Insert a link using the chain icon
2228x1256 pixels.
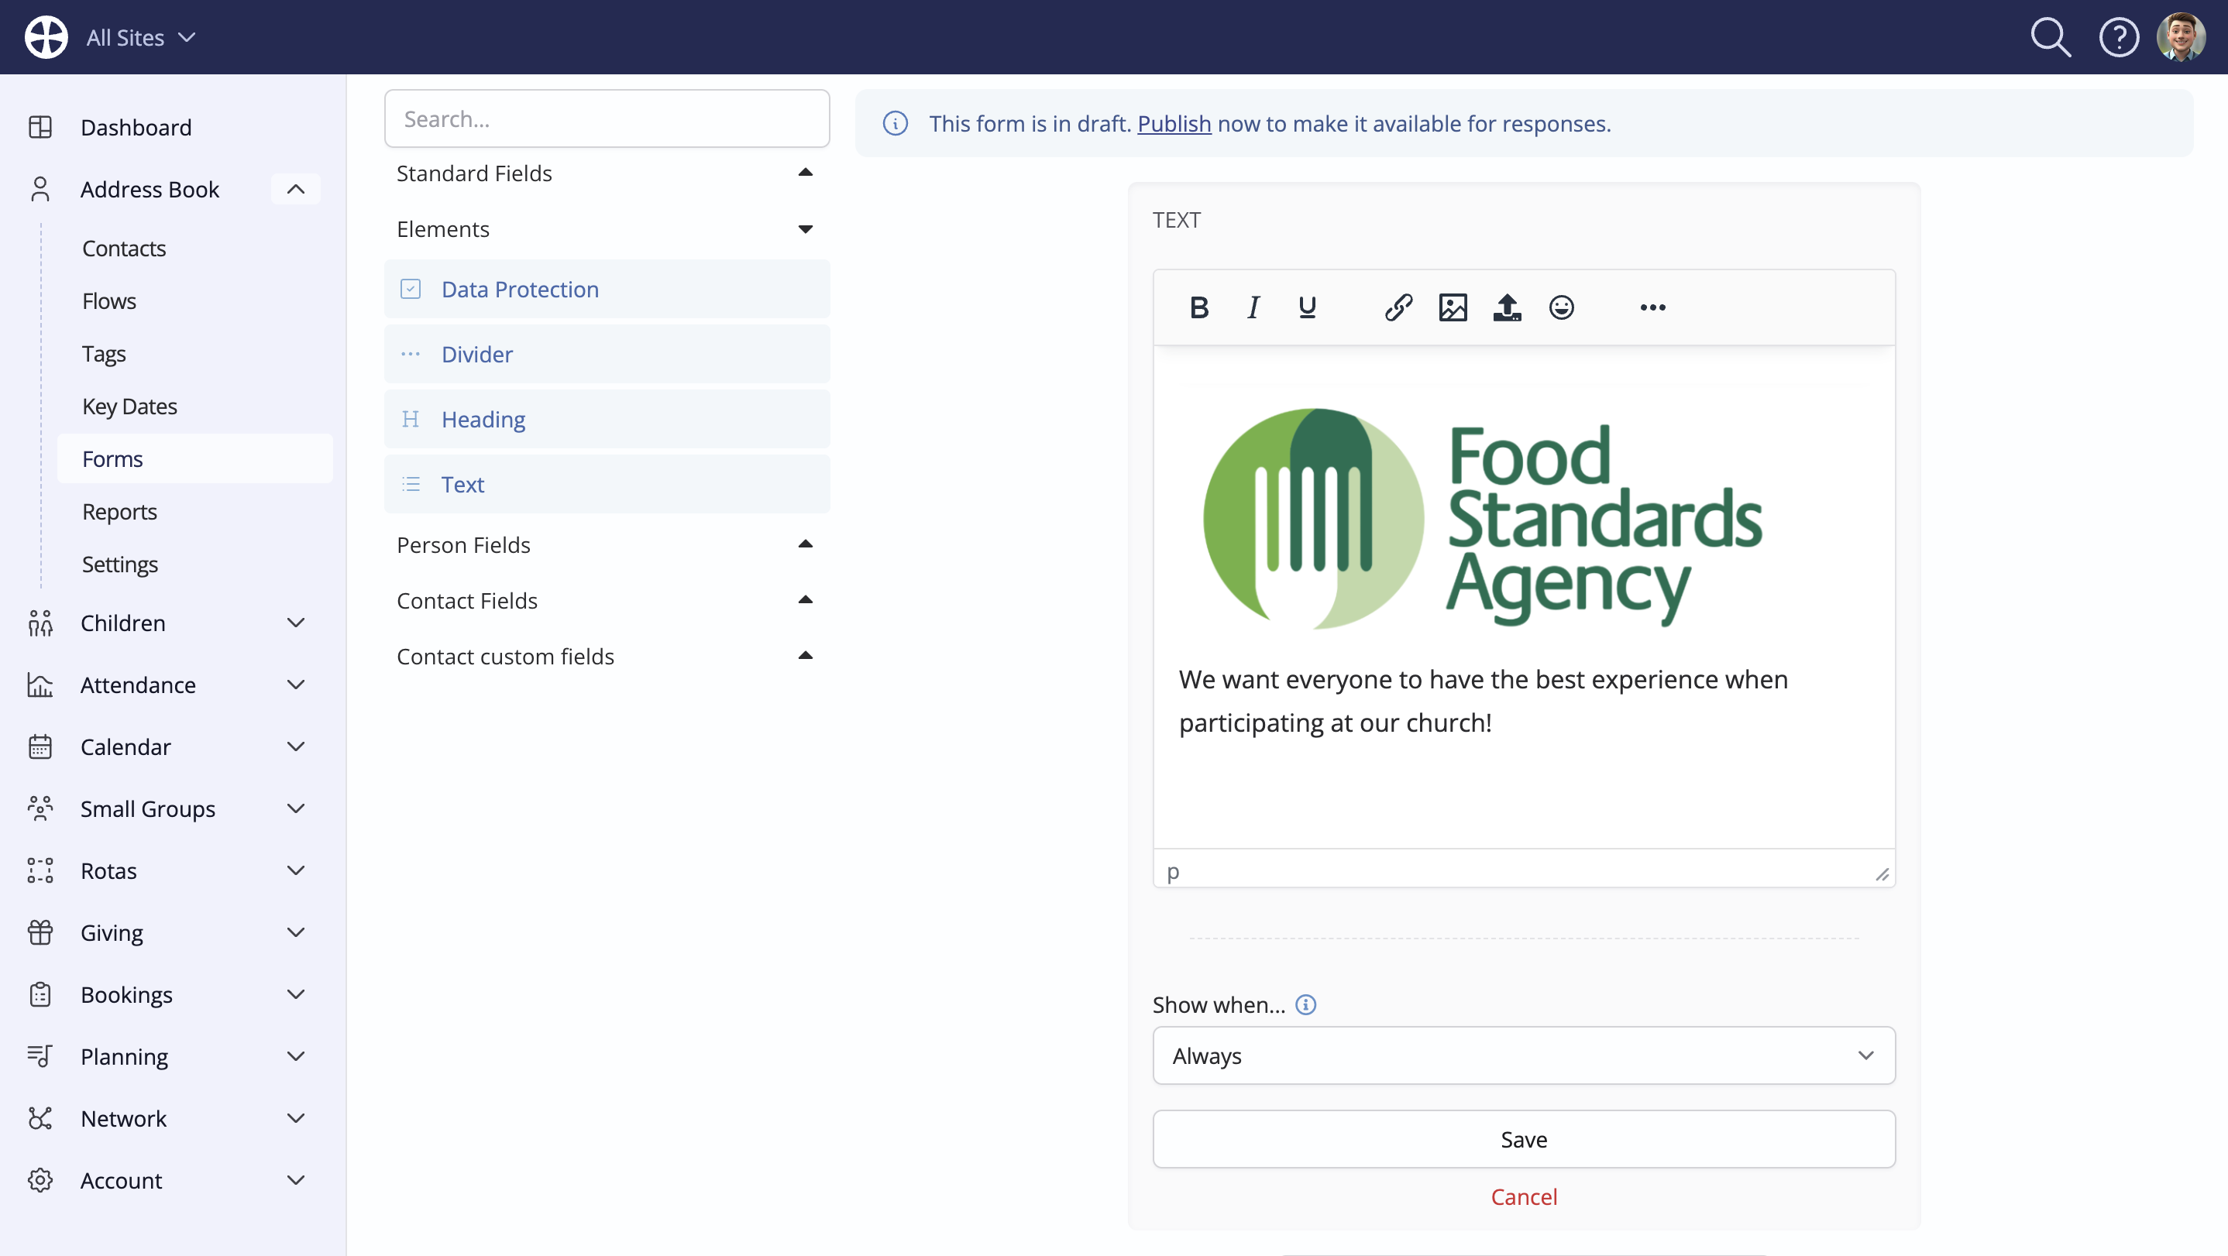pyautogui.click(x=1398, y=307)
